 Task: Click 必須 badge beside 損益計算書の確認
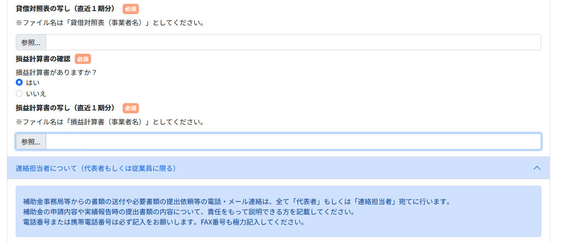[x=83, y=59]
